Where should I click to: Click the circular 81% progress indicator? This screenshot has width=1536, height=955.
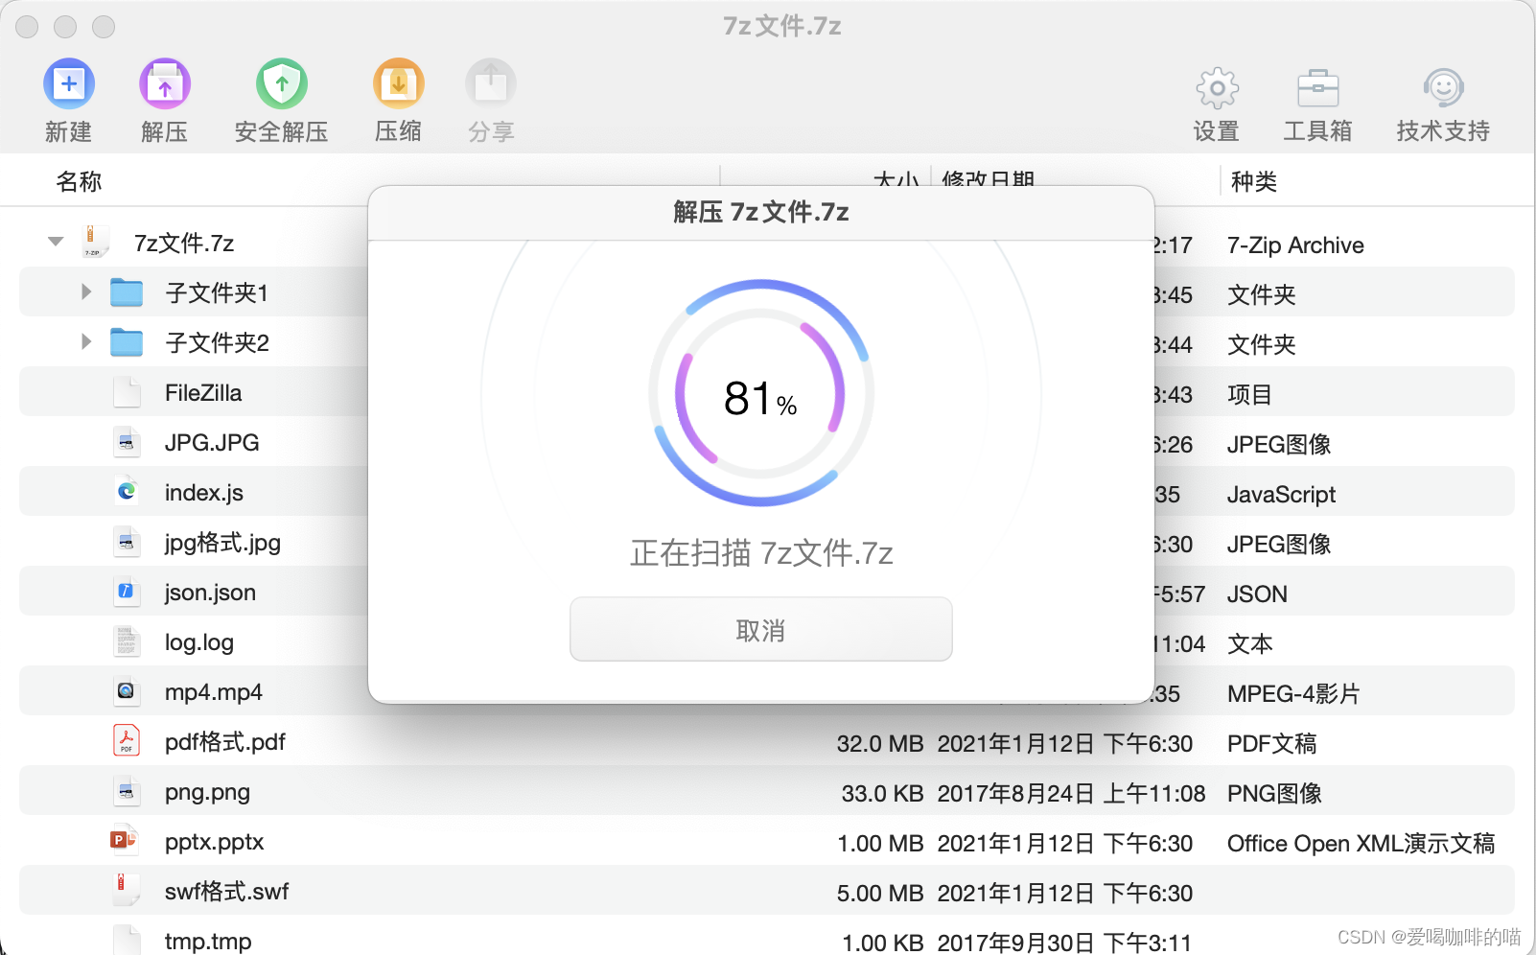(x=760, y=393)
